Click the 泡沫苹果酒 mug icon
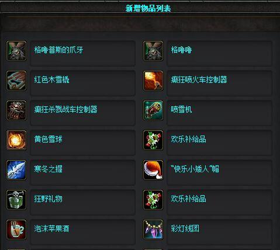The height and width of the screenshot is (250, 280). pos(16,230)
